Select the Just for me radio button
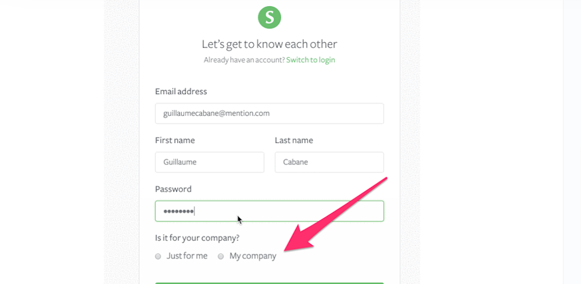Screen dimensions: 581x284 tap(158, 256)
